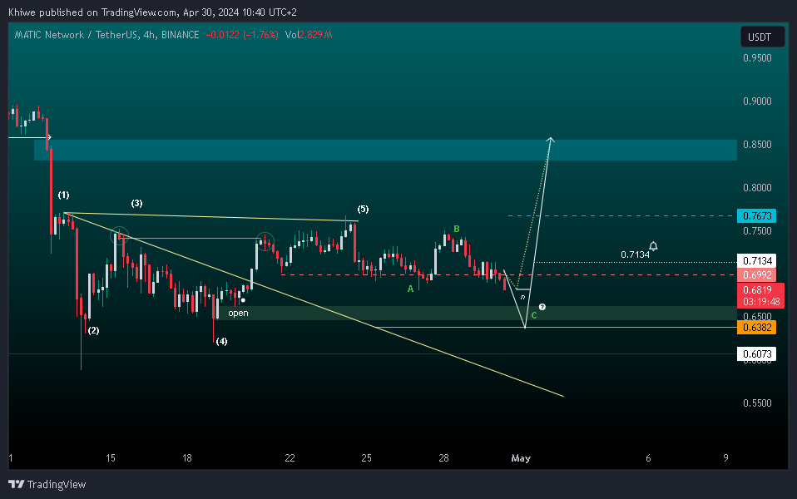Click the green C correction label
The width and height of the screenshot is (797, 499).
[534, 315]
